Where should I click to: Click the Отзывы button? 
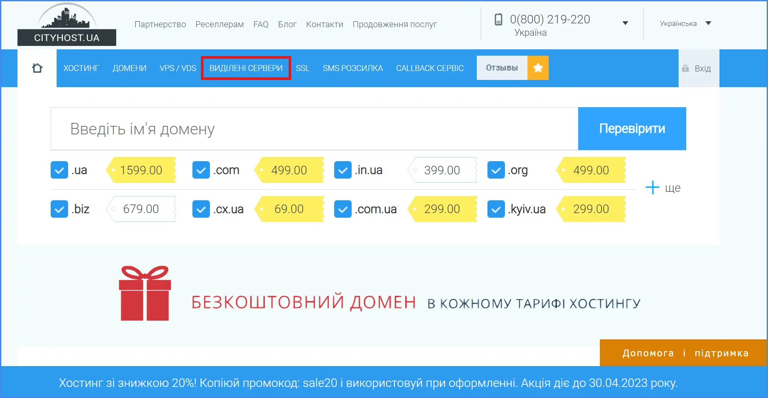coord(502,68)
